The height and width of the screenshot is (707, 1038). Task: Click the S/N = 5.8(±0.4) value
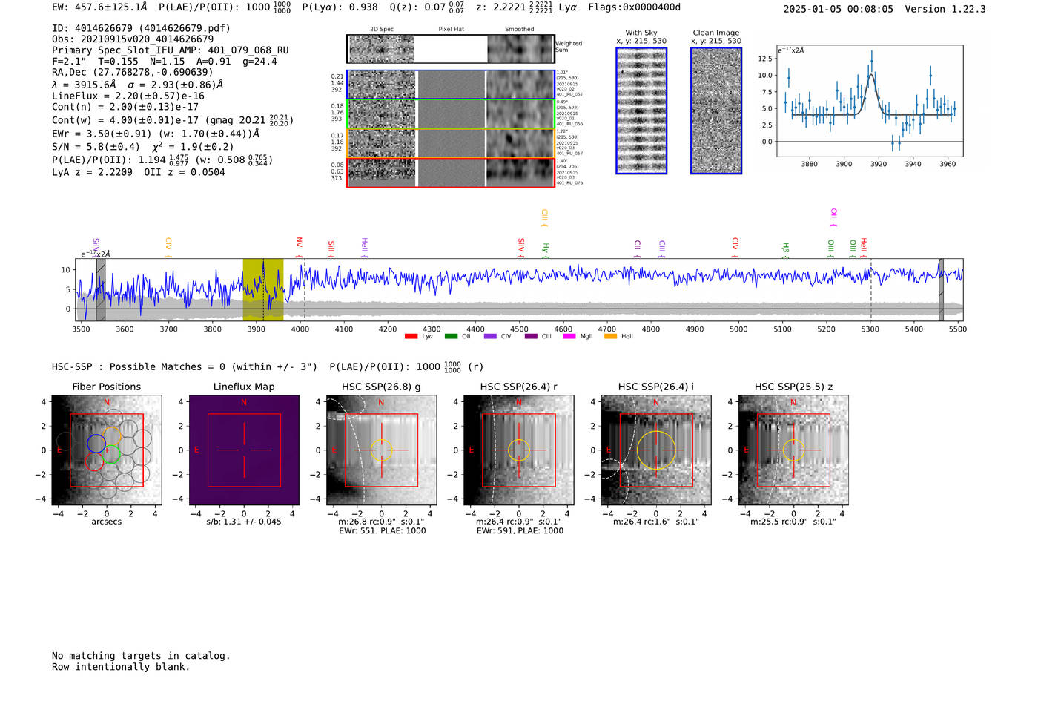(96, 147)
